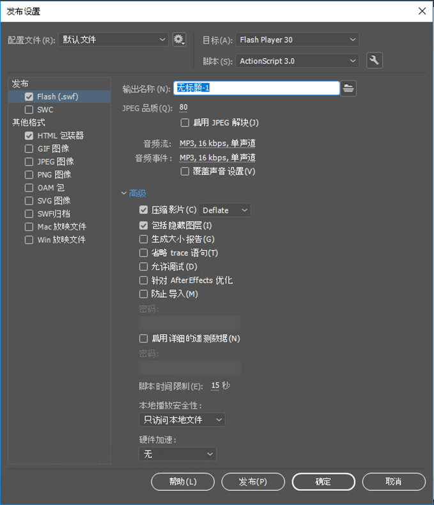Open 目标 Flash Player 30 dropdown
The height and width of the screenshot is (505, 434).
[x=297, y=40]
